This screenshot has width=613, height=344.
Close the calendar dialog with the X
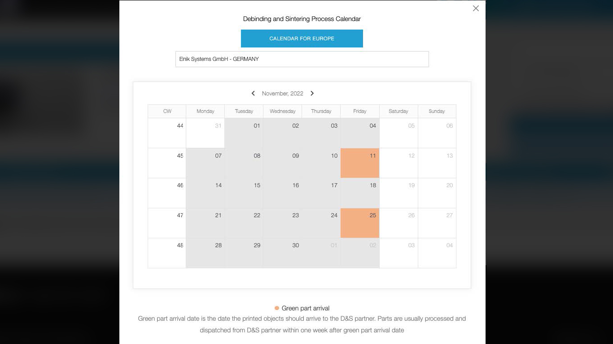coord(476,9)
